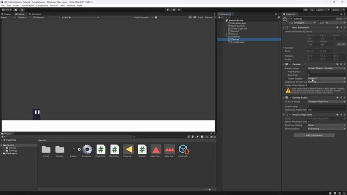The height and width of the screenshot is (195, 347).
Task: Expand the Anchors foldout
Action: [x=284, y=48]
